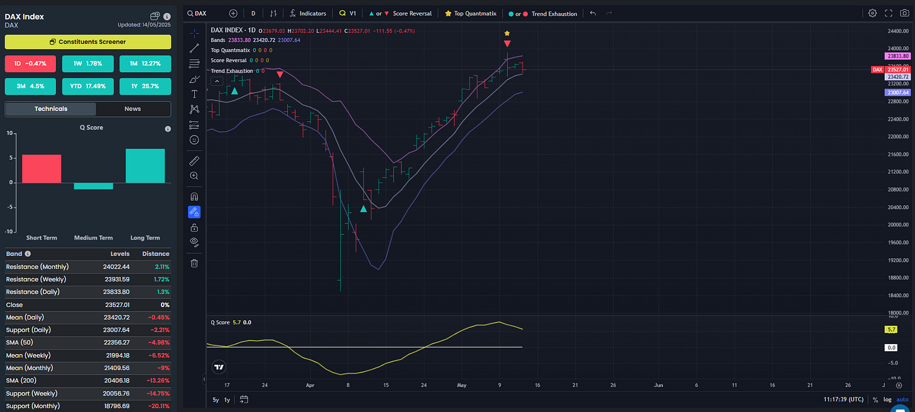Open the Indicators menu

[x=308, y=13]
